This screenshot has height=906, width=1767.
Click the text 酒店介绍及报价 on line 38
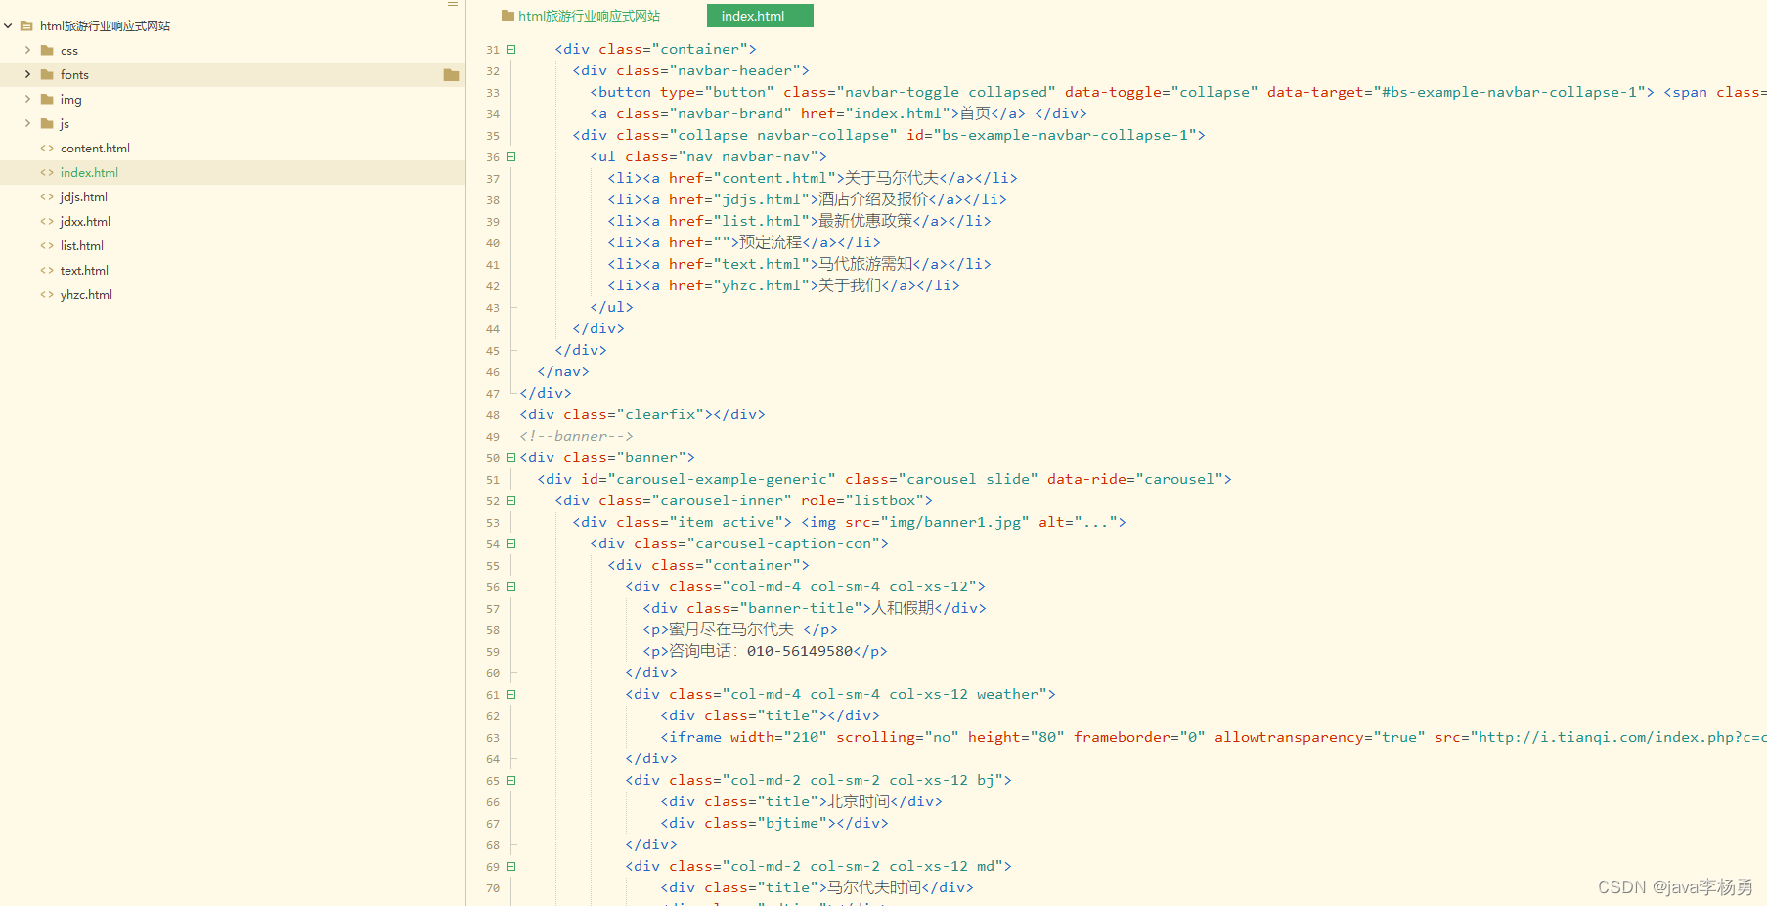pyautogui.click(x=873, y=199)
